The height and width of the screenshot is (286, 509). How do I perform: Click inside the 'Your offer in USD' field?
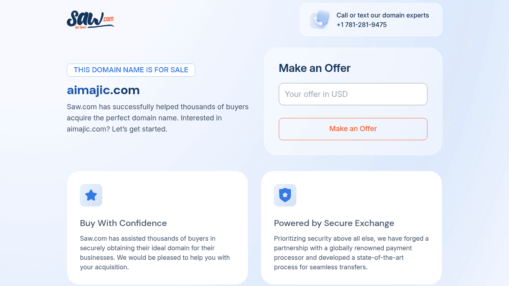(353, 94)
